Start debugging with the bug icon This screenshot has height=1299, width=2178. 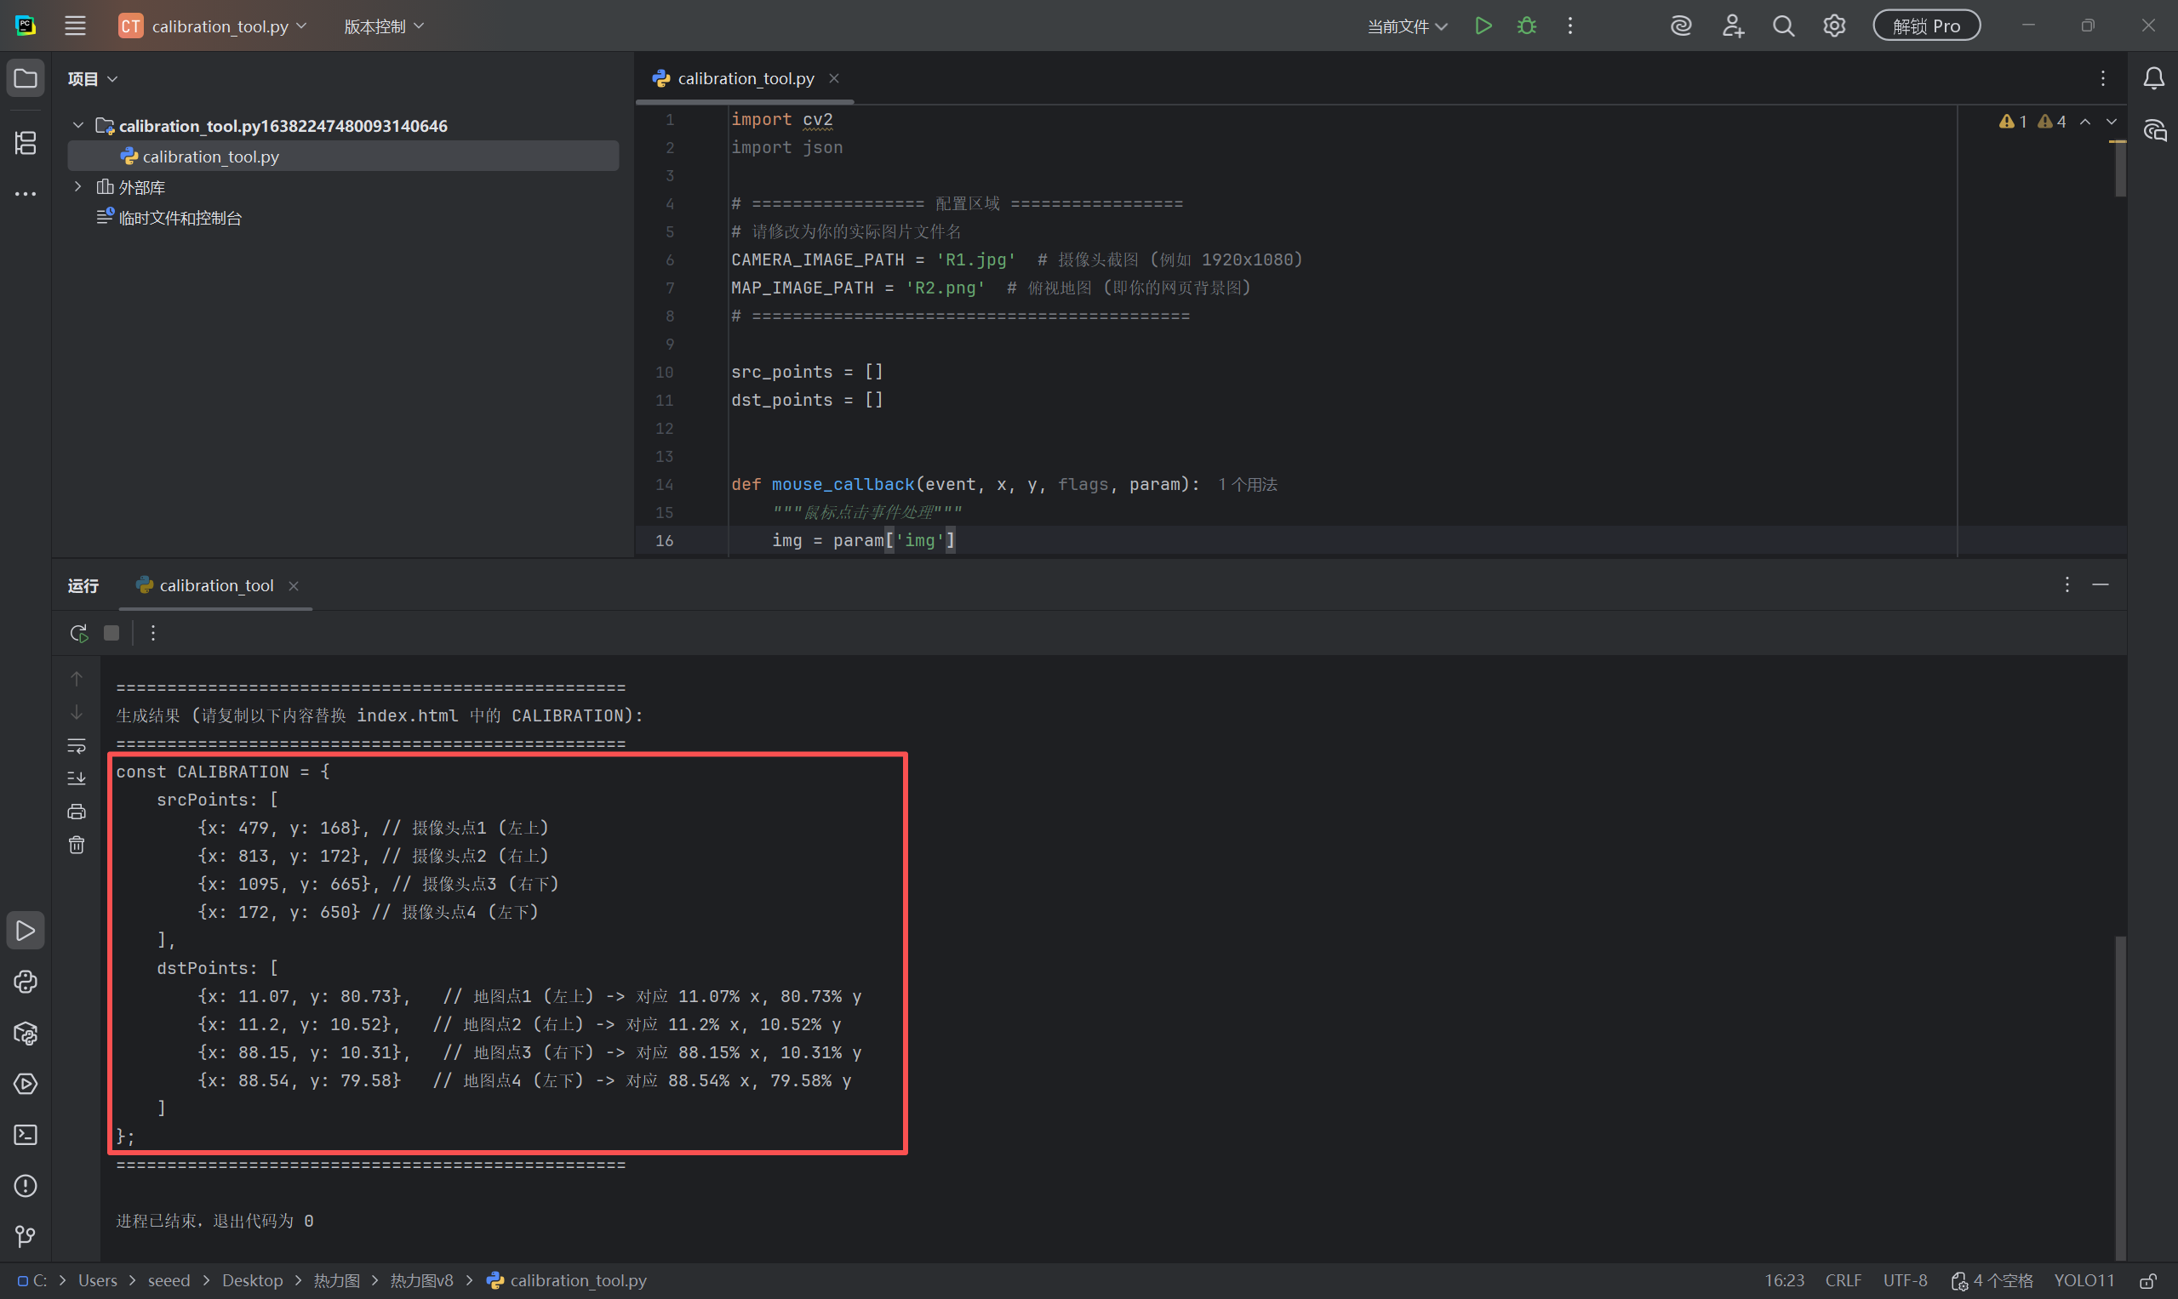[1526, 26]
